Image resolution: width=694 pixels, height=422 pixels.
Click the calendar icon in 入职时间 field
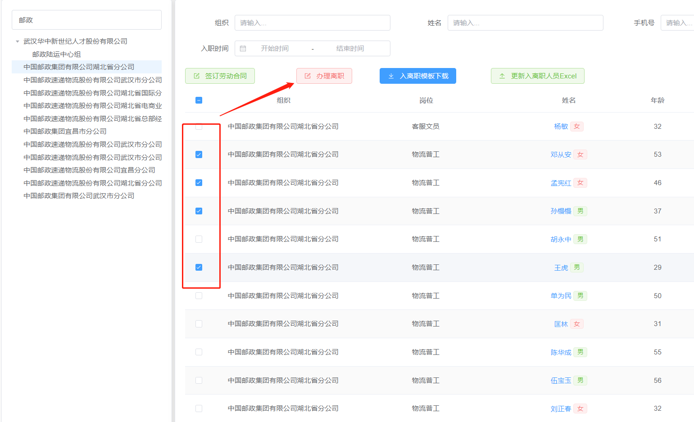pos(243,49)
